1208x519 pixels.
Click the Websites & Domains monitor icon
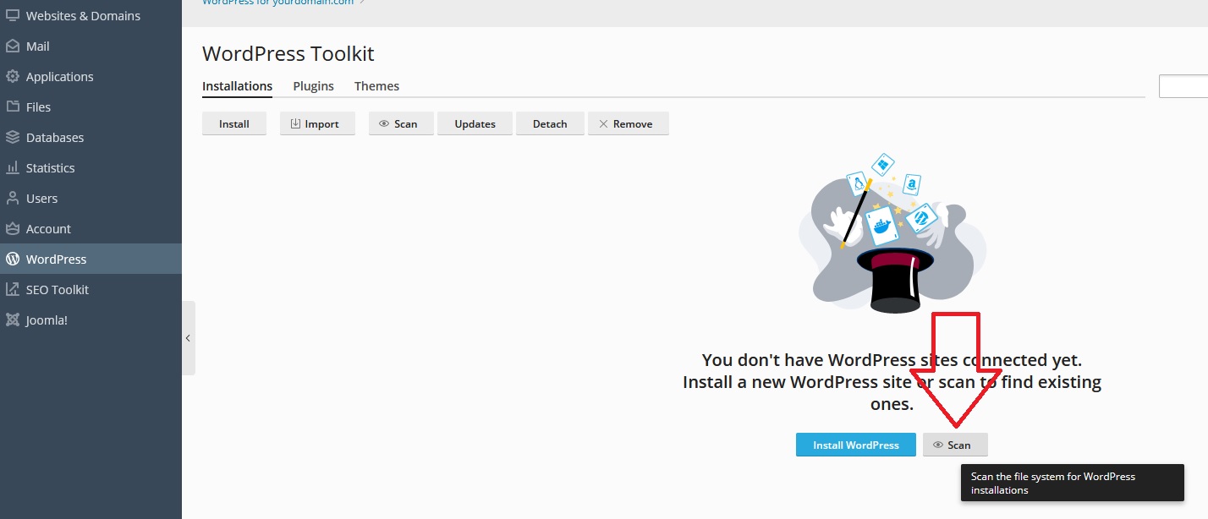(x=13, y=16)
